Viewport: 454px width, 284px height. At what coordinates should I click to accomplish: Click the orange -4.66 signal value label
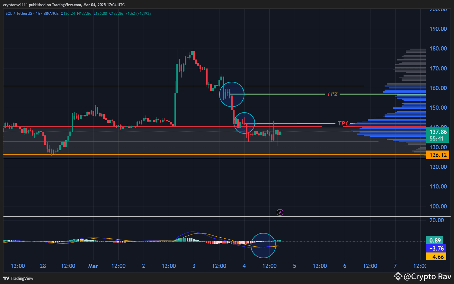(436, 257)
